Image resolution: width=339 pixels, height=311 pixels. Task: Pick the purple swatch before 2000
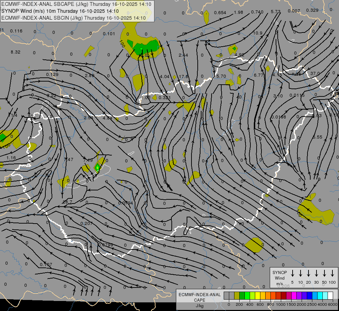click(299, 295)
